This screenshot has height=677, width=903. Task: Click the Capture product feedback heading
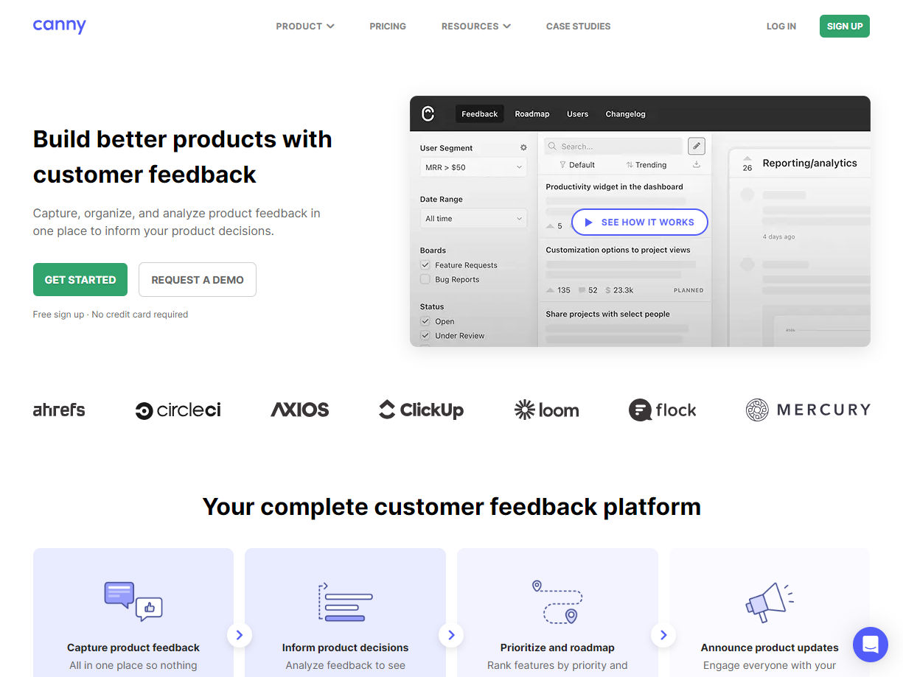tap(133, 648)
